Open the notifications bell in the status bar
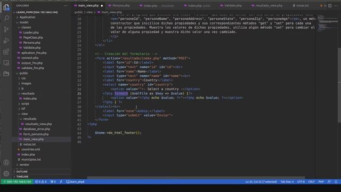 pyautogui.click(x=336, y=181)
